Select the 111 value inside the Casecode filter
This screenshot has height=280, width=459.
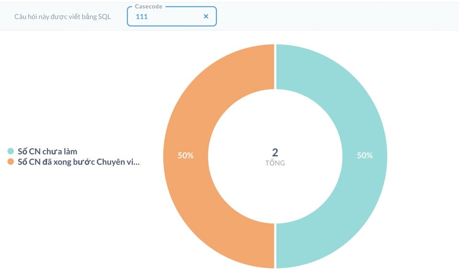click(142, 16)
